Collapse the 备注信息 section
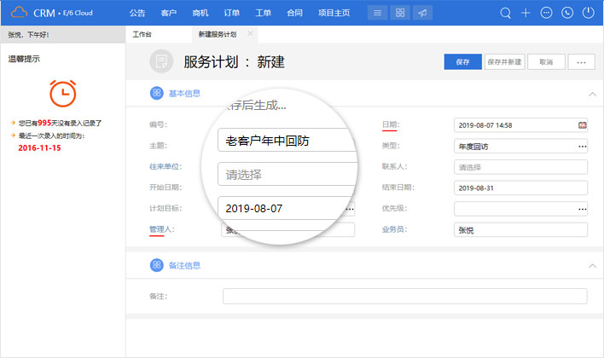The height and width of the screenshot is (358, 604). pyautogui.click(x=592, y=266)
